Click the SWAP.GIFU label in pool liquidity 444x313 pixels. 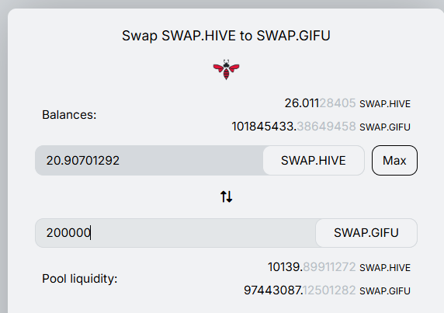(x=385, y=291)
